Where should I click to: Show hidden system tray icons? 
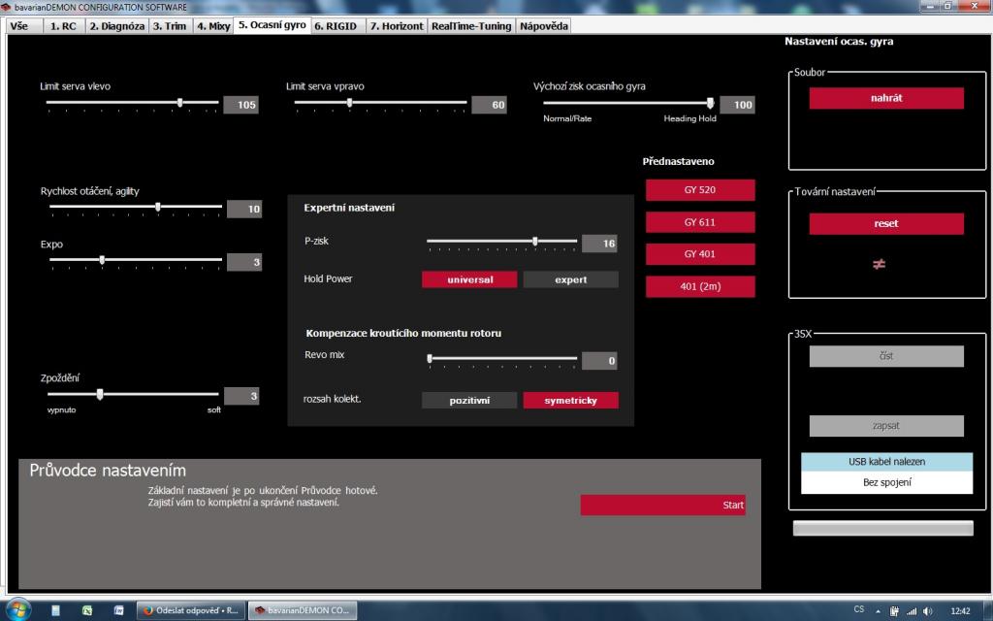click(878, 610)
